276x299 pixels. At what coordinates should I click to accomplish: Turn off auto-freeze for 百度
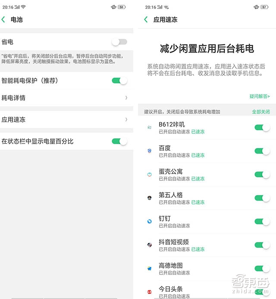pos(262,151)
